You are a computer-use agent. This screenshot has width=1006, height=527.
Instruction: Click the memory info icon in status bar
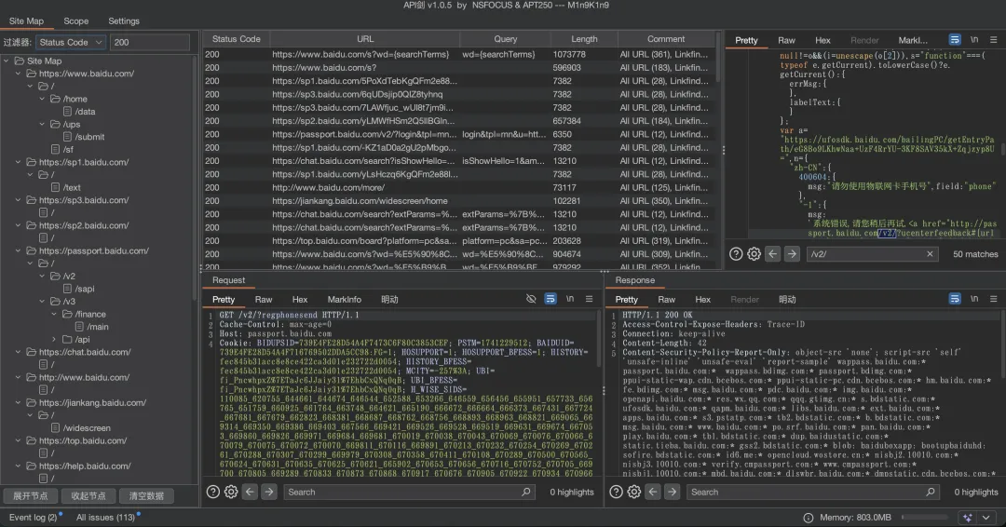click(809, 518)
